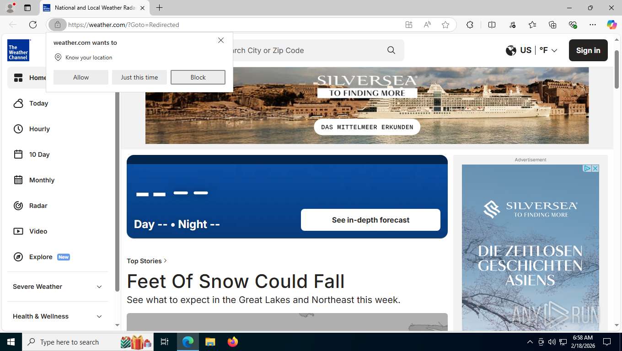Open the volume control tray icon
Viewport: 622px width, 351px height.
(x=552, y=342)
